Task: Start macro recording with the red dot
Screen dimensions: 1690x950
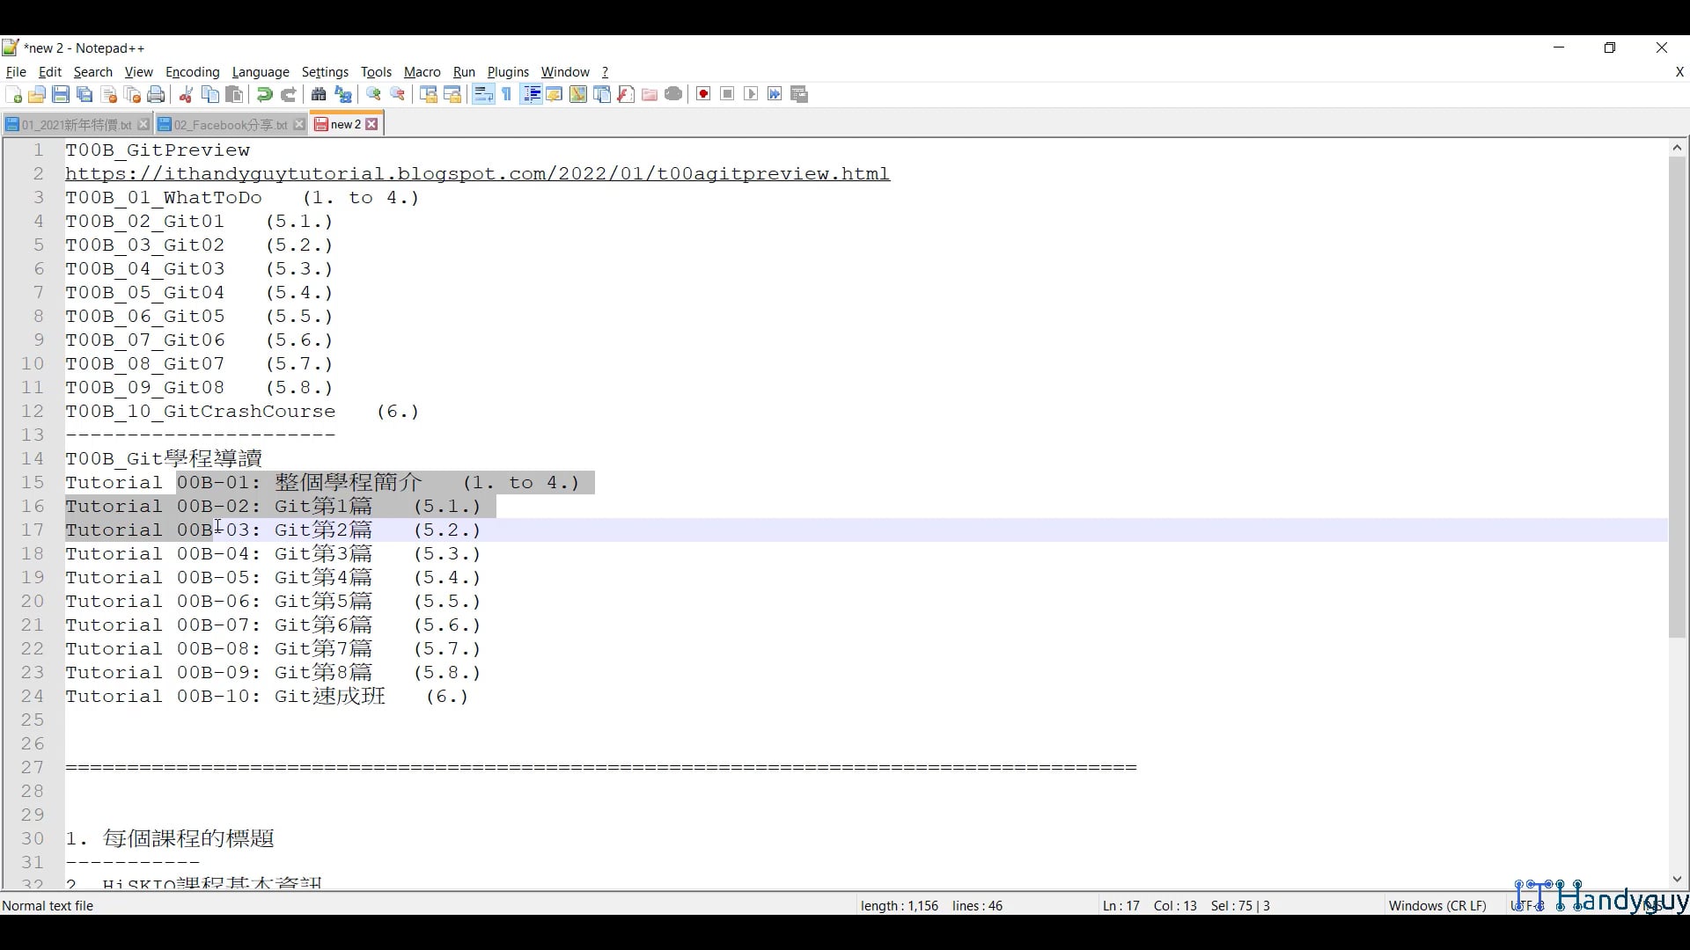Action: [703, 95]
